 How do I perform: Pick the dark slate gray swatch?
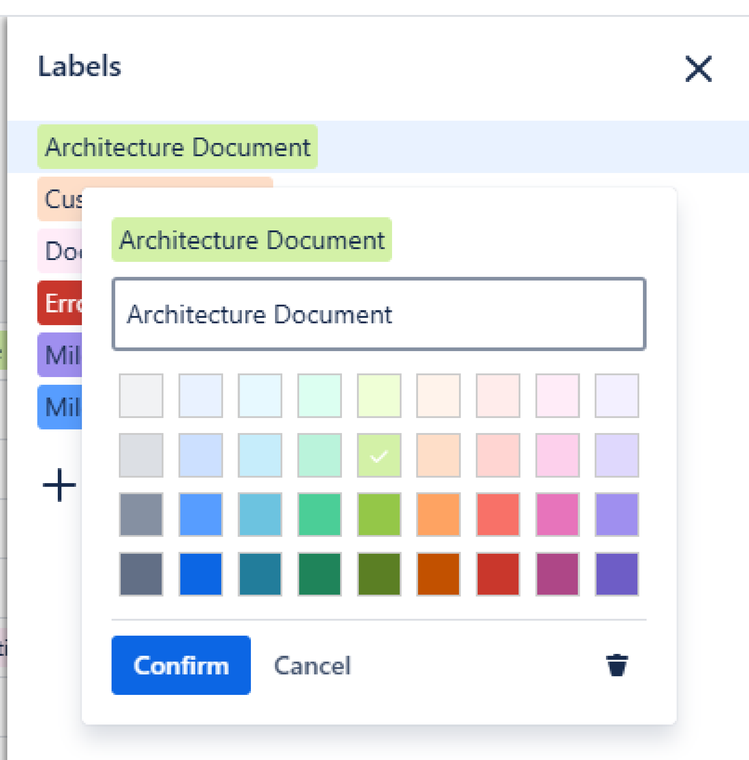(x=141, y=574)
